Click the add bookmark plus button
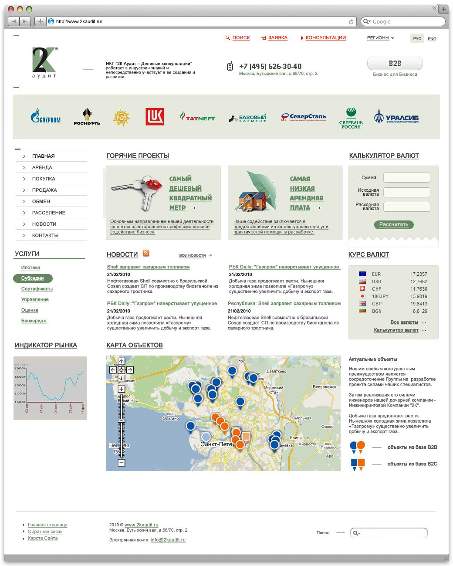453x566 pixels. [40, 21]
